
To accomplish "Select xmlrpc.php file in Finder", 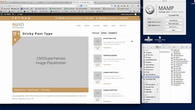I will [x=177, y=85].
